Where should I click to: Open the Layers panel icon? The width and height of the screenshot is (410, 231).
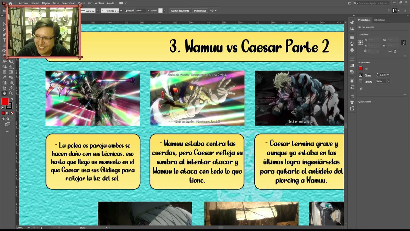[x=352, y=102]
